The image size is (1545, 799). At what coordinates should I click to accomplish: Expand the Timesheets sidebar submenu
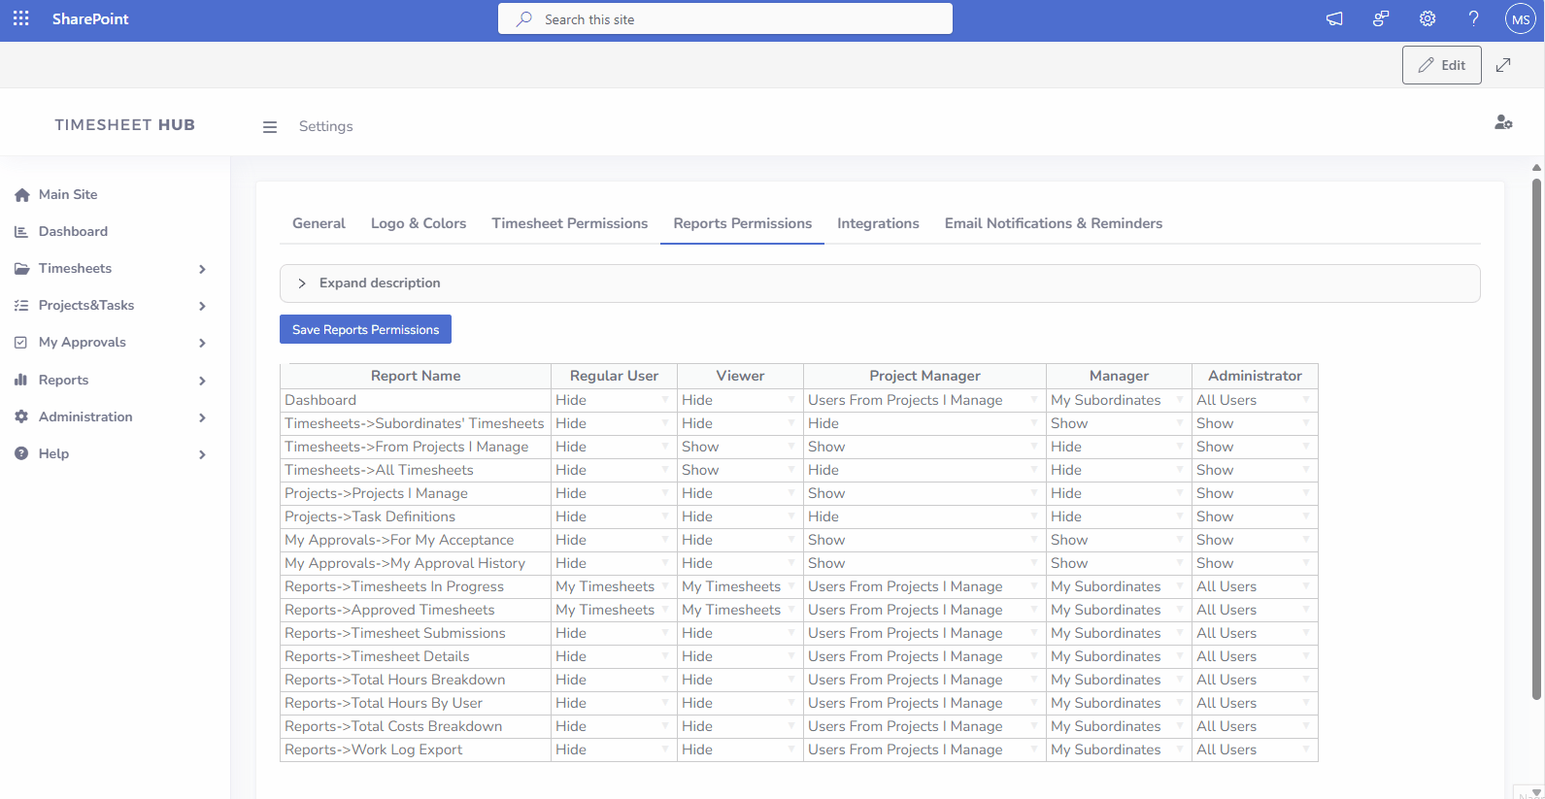202,269
